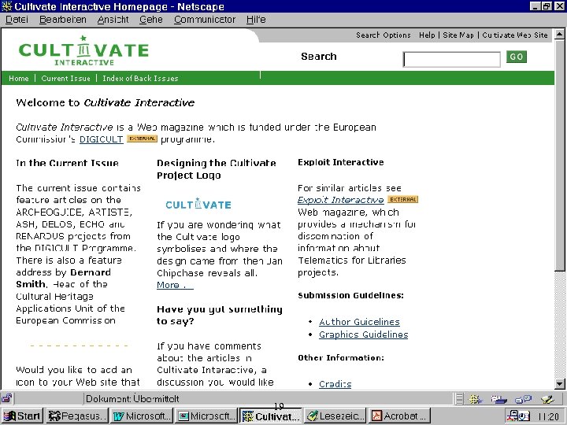567x425 pixels.
Task: Open the Graphics Guidelines link
Action: pyautogui.click(x=363, y=334)
